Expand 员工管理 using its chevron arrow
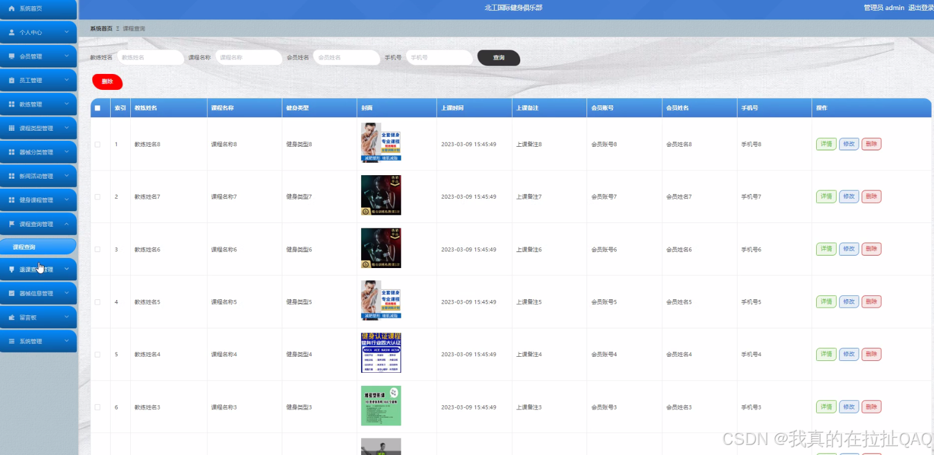Viewport: 934px width, 455px height. pos(66,80)
